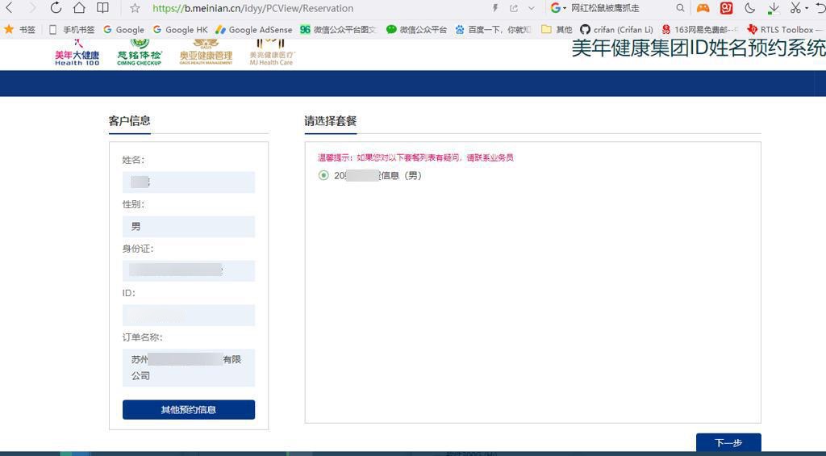The width and height of the screenshot is (826, 456).
Task: Click the forward navigation arrow
Action: (32, 7)
